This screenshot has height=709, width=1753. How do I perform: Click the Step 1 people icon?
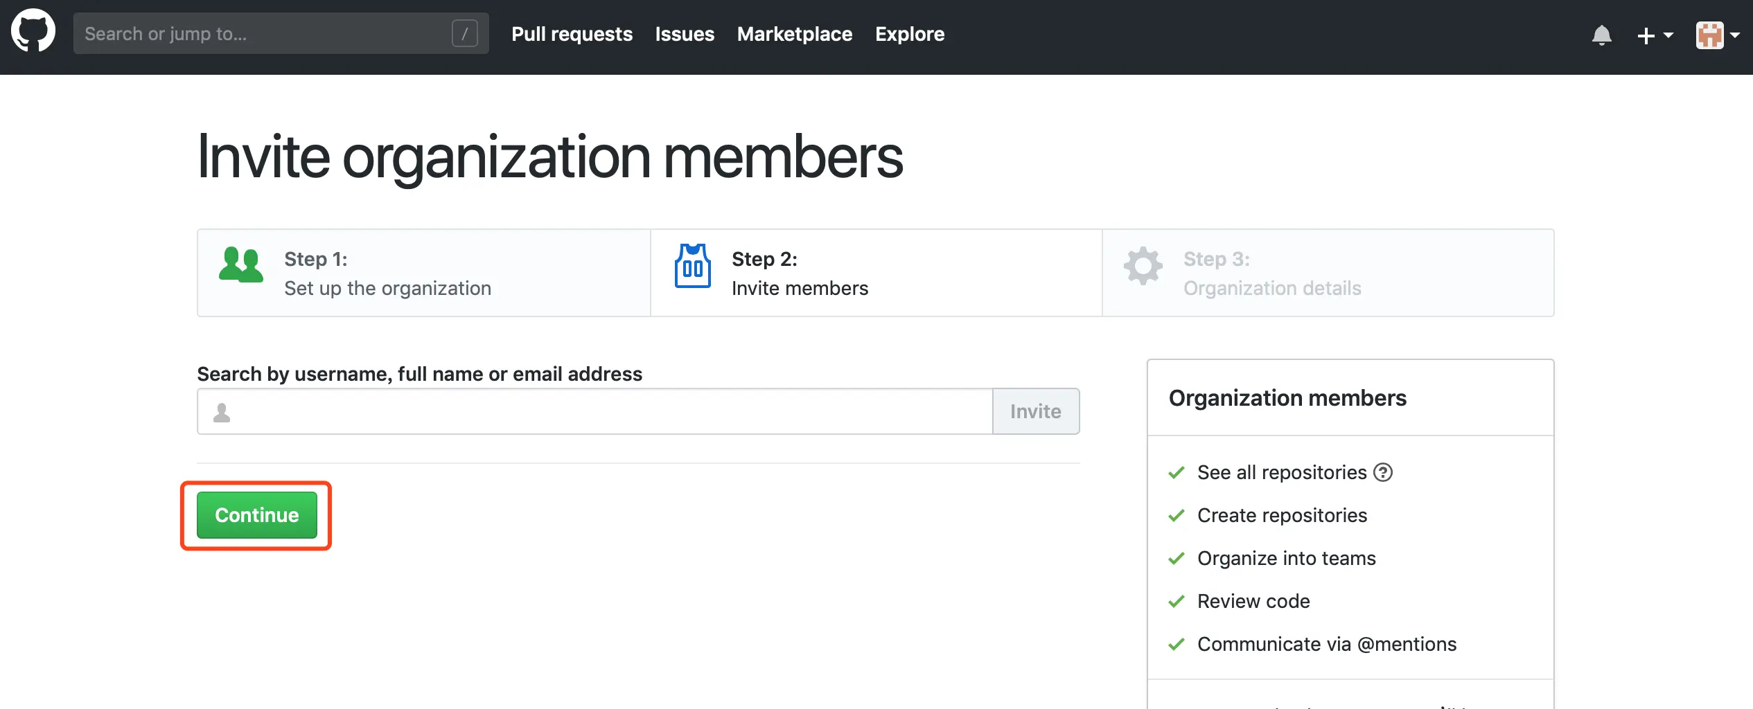(x=240, y=265)
